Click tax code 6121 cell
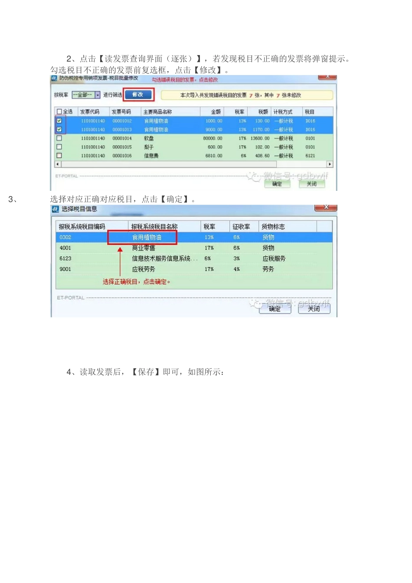 [310, 156]
